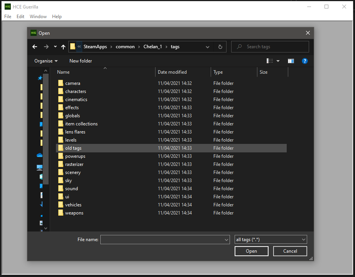Maximize the HCE Guerilla window
Viewport: 355px width, 277px height.
pos(326,7)
